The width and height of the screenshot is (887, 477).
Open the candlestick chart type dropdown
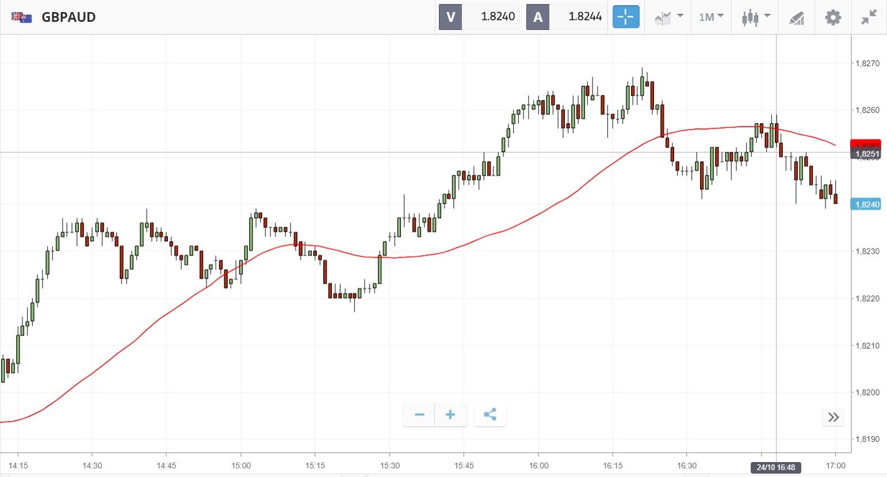pyautogui.click(x=755, y=17)
